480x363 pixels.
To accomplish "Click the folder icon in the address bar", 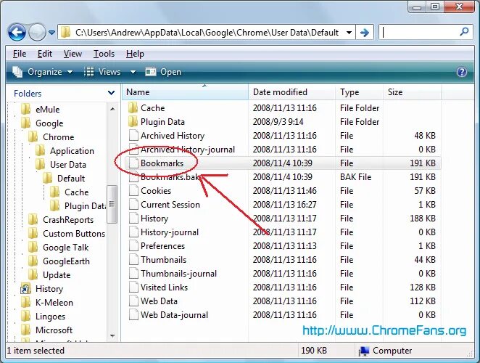I will click(65, 32).
